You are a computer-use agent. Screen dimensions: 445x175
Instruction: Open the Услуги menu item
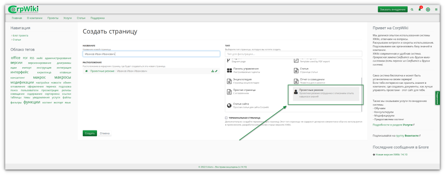(x=68, y=18)
